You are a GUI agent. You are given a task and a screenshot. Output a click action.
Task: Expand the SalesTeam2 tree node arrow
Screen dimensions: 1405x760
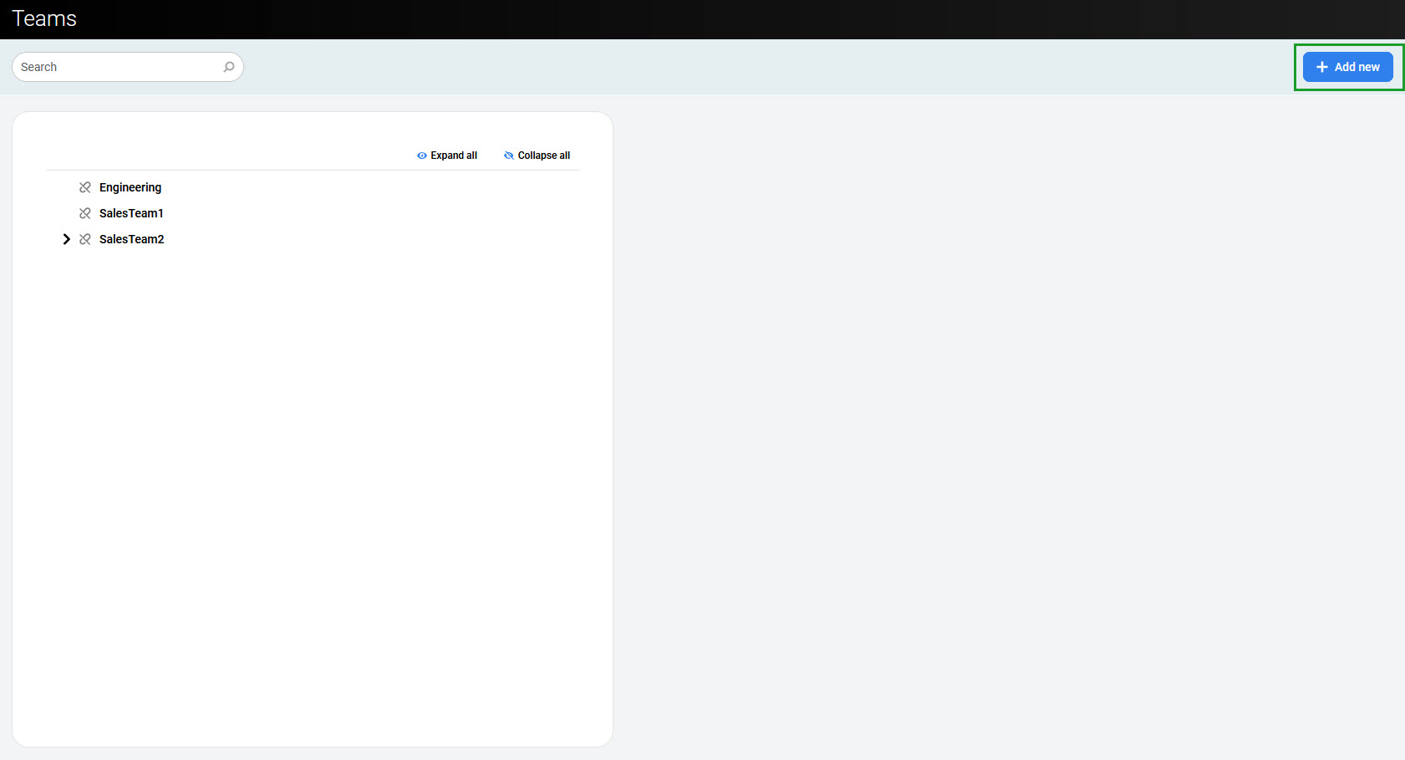tap(66, 239)
